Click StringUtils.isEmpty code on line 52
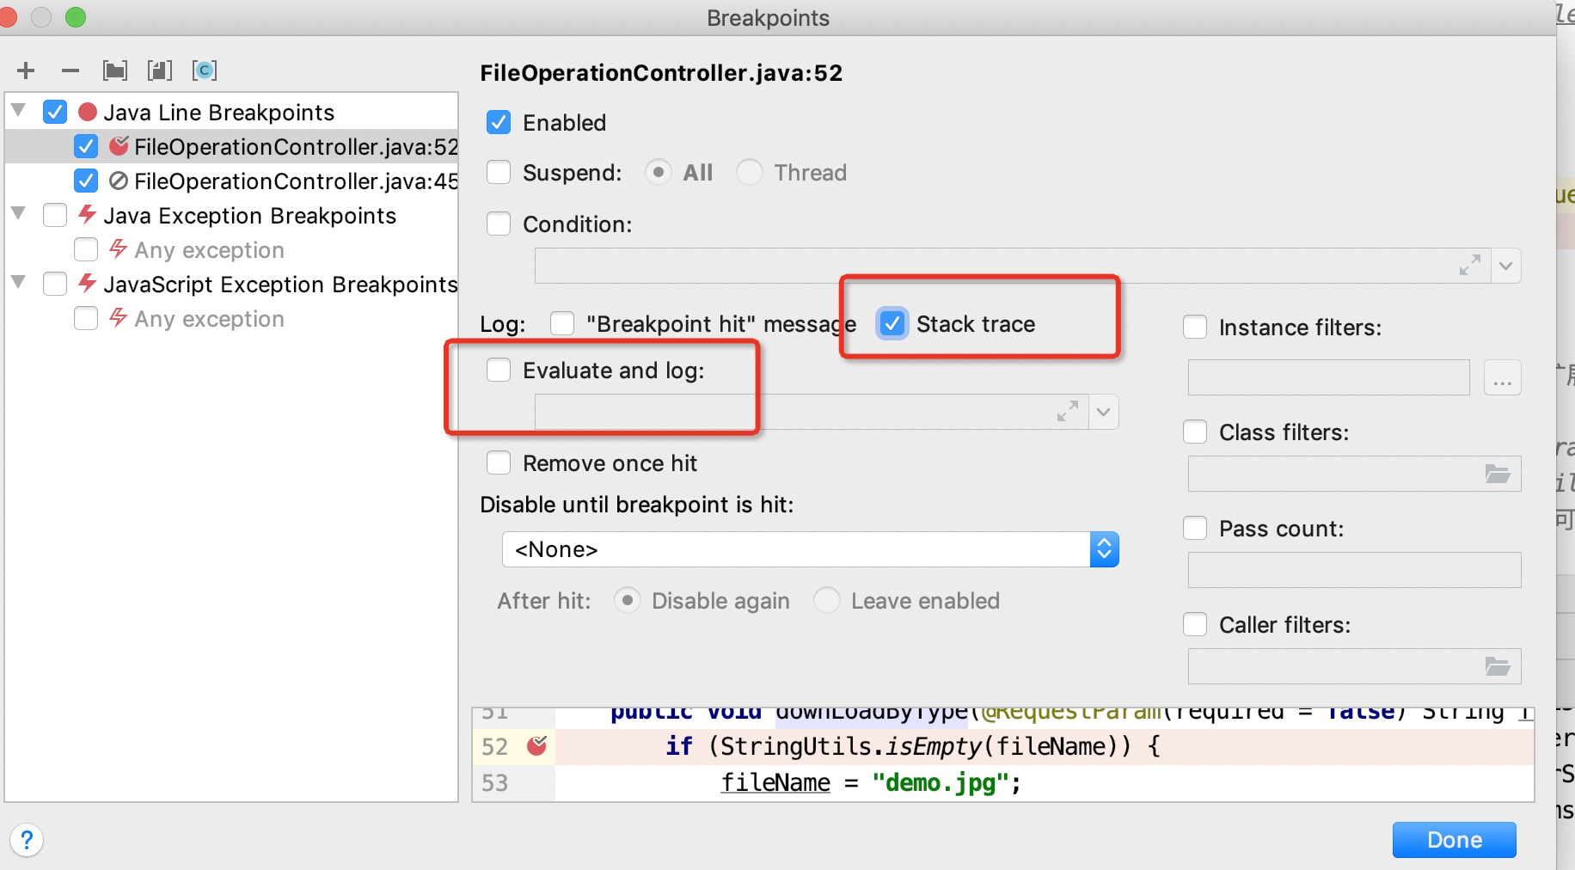1575x870 pixels. click(849, 746)
